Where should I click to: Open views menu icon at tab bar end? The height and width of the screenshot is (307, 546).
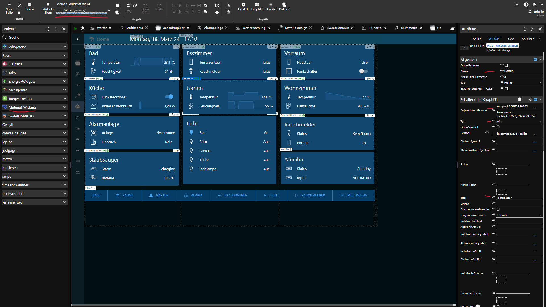[452, 28]
